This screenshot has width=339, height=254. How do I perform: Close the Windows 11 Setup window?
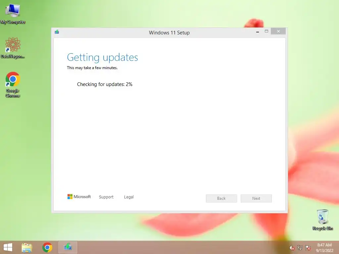[278, 31]
